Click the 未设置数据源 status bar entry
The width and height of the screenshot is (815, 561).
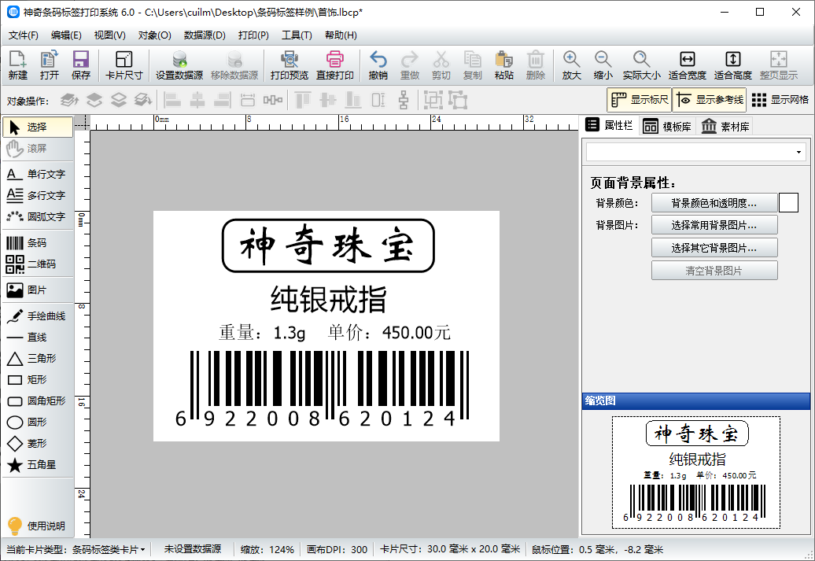[192, 549]
